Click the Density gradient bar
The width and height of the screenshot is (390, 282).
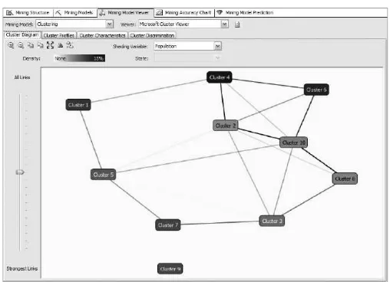[79, 58]
